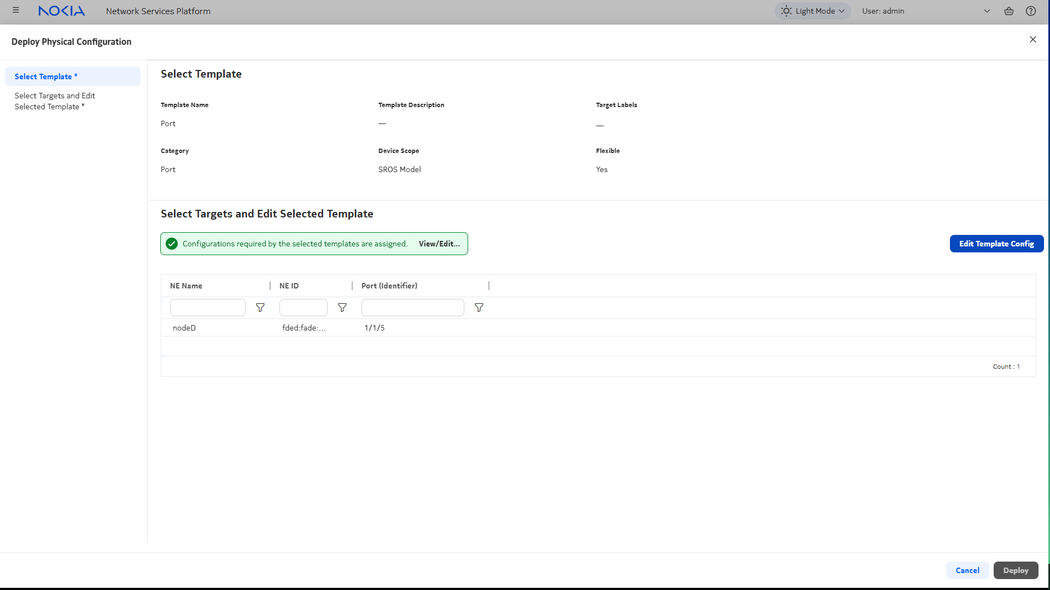This screenshot has width=1050, height=590.
Task: Click the NE ID filter funnel icon
Action: 342,308
